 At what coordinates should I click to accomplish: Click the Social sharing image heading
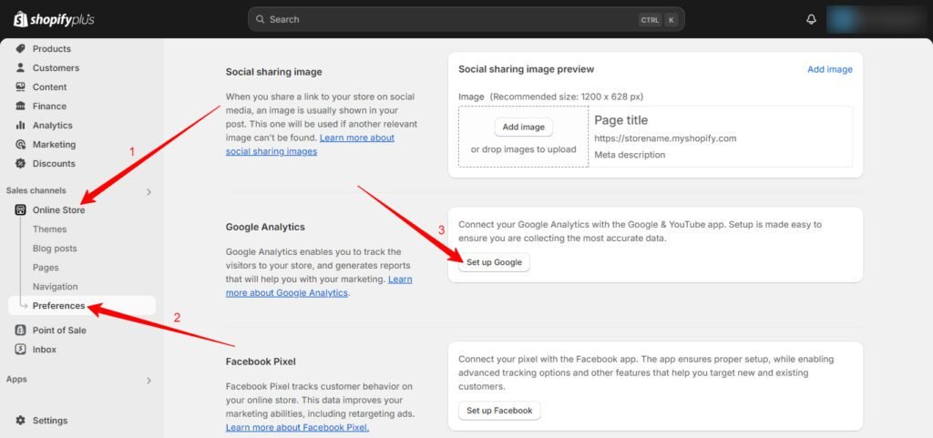click(x=273, y=72)
